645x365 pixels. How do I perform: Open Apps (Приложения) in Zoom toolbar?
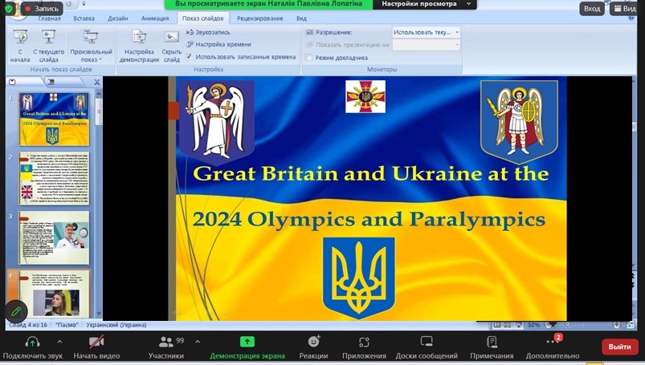coord(364,343)
